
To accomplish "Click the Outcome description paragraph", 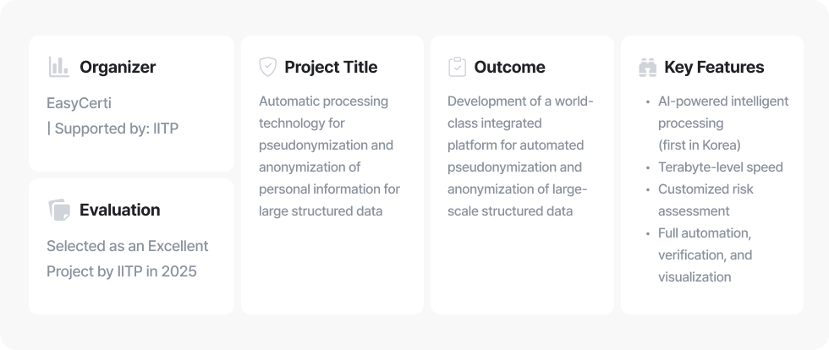I will pos(520,156).
